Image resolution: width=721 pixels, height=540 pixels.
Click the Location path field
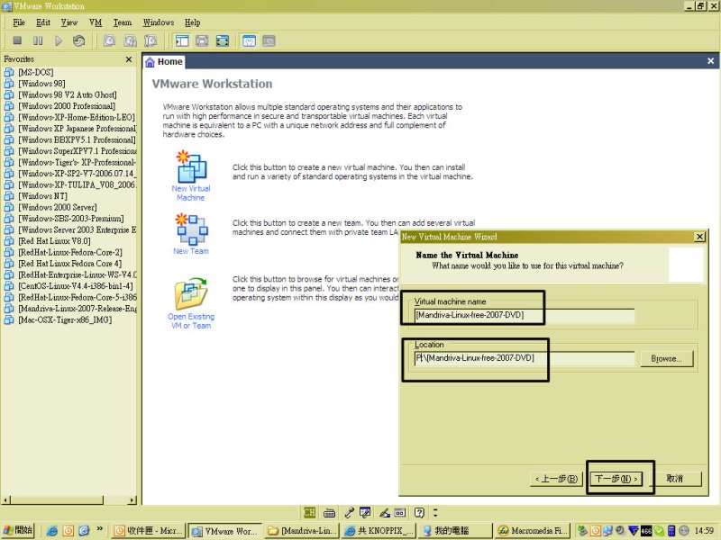[x=524, y=358]
